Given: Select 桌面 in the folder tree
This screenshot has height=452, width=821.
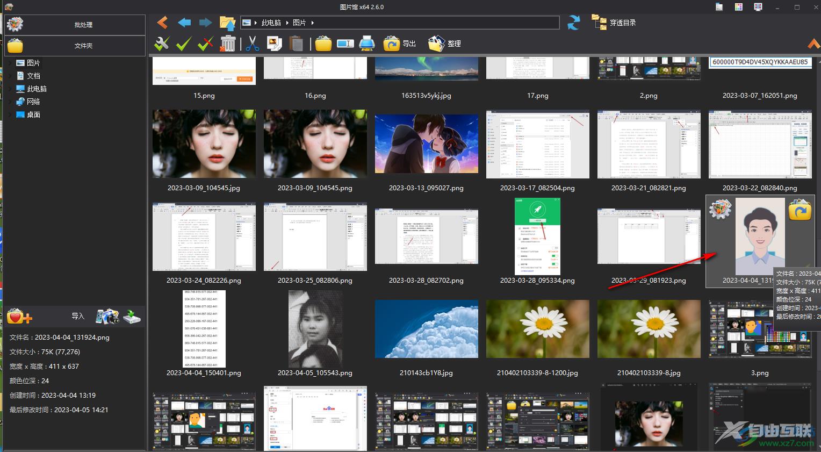Looking at the screenshot, I should [33, 114].
